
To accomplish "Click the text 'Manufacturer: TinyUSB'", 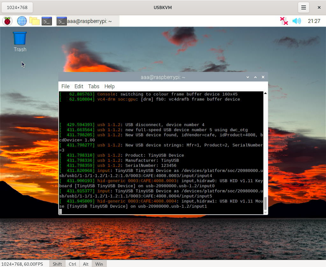I will pos(152,160).
